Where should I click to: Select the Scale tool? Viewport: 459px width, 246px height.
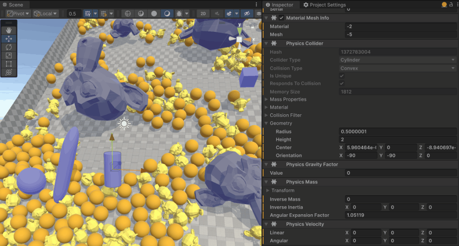[9, 56]
